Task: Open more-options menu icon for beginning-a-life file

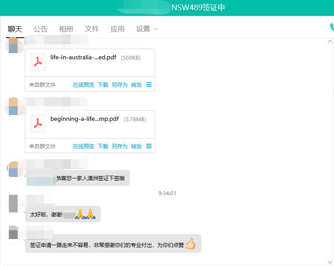Action: 149,146
